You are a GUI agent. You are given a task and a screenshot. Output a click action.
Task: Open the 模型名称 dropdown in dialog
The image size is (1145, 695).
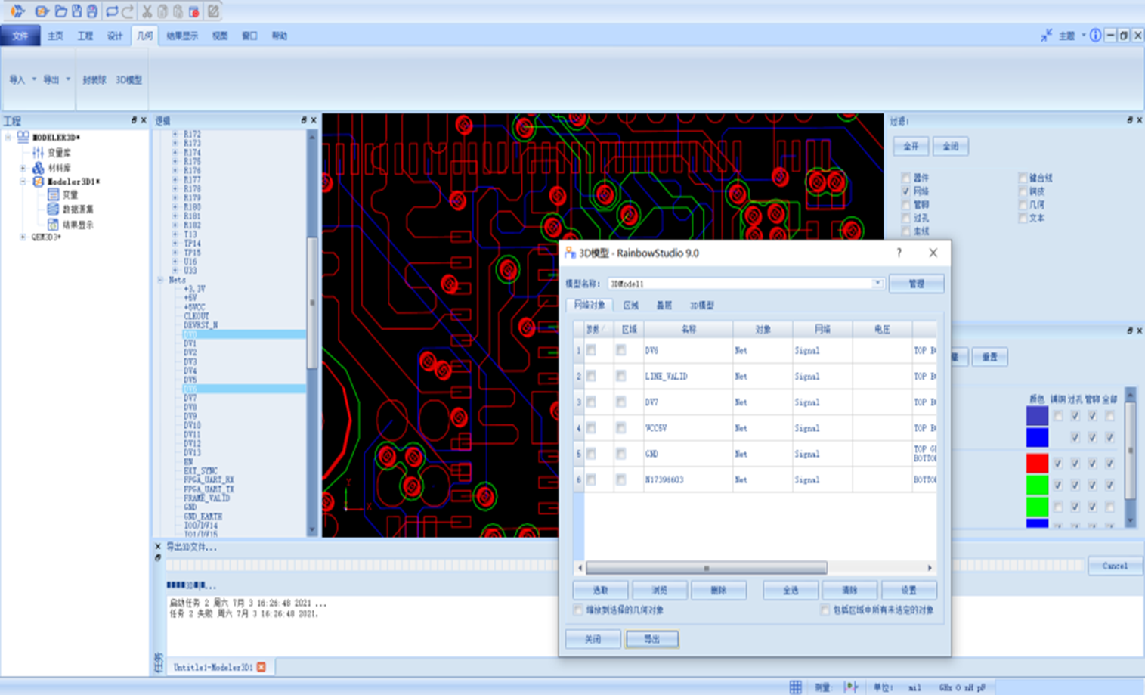tap(877, 284)
